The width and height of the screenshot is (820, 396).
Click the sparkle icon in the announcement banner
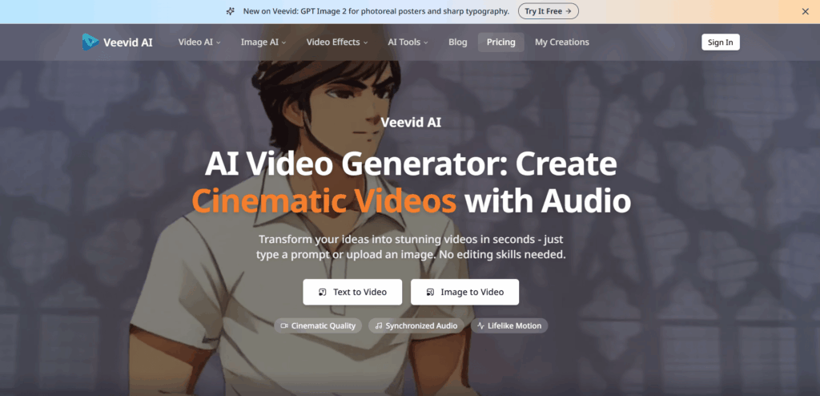click(230, 11)
